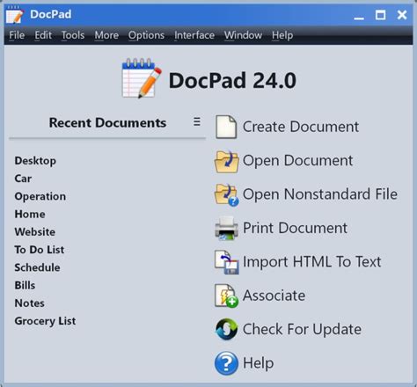Maximize the DocPad window
Image resolution: width=417 pixels, height=387 pixels.
point(381,15)
